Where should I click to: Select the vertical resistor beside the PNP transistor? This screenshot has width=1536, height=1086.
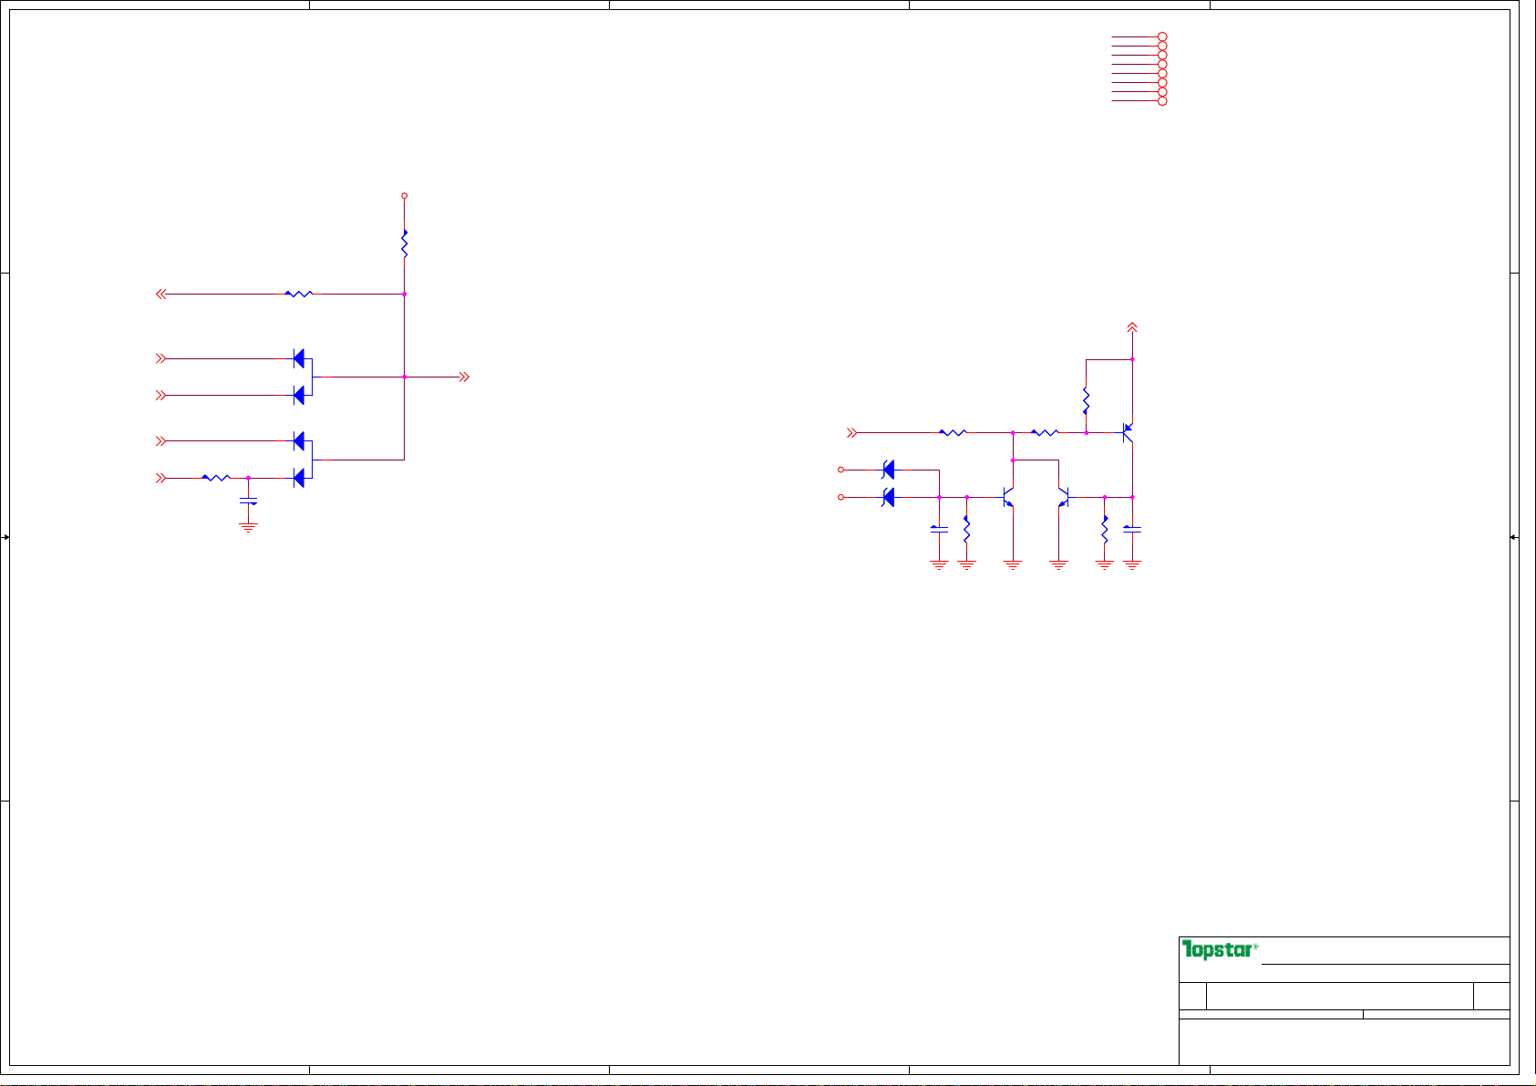pos(1086,400)
